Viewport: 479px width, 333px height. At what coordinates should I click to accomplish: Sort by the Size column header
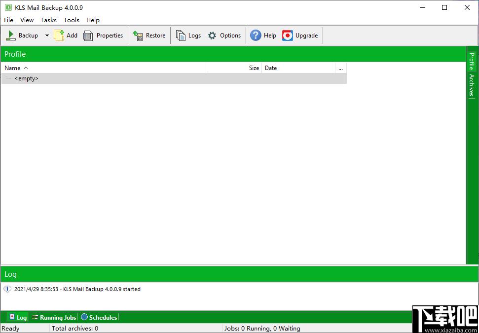234,68
